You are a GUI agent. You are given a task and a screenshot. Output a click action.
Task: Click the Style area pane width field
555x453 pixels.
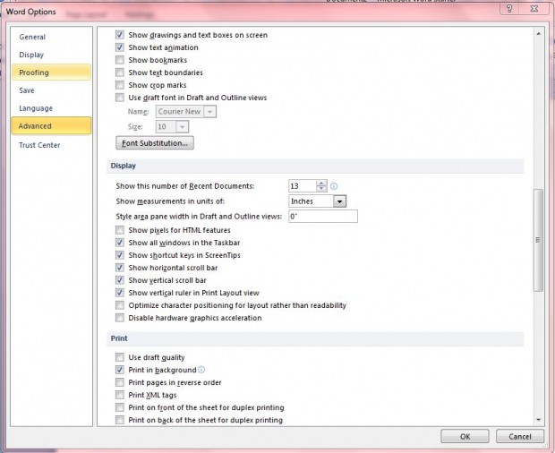(x=323, y=217)
